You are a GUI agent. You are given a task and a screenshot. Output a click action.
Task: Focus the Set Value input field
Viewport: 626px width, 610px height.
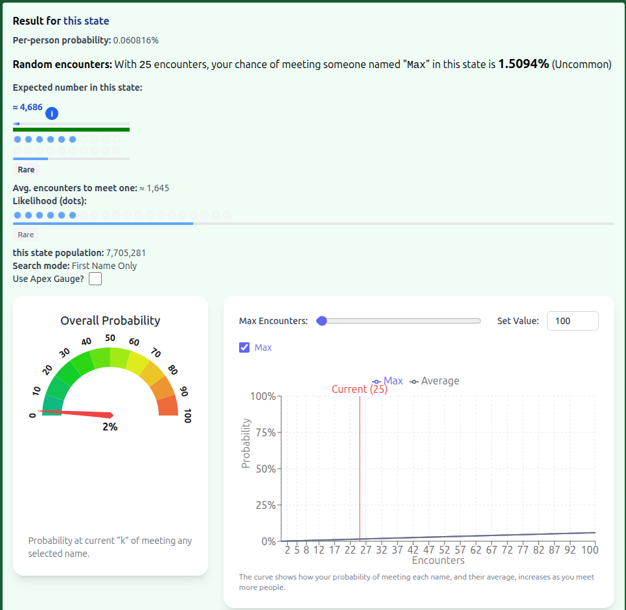572,321
